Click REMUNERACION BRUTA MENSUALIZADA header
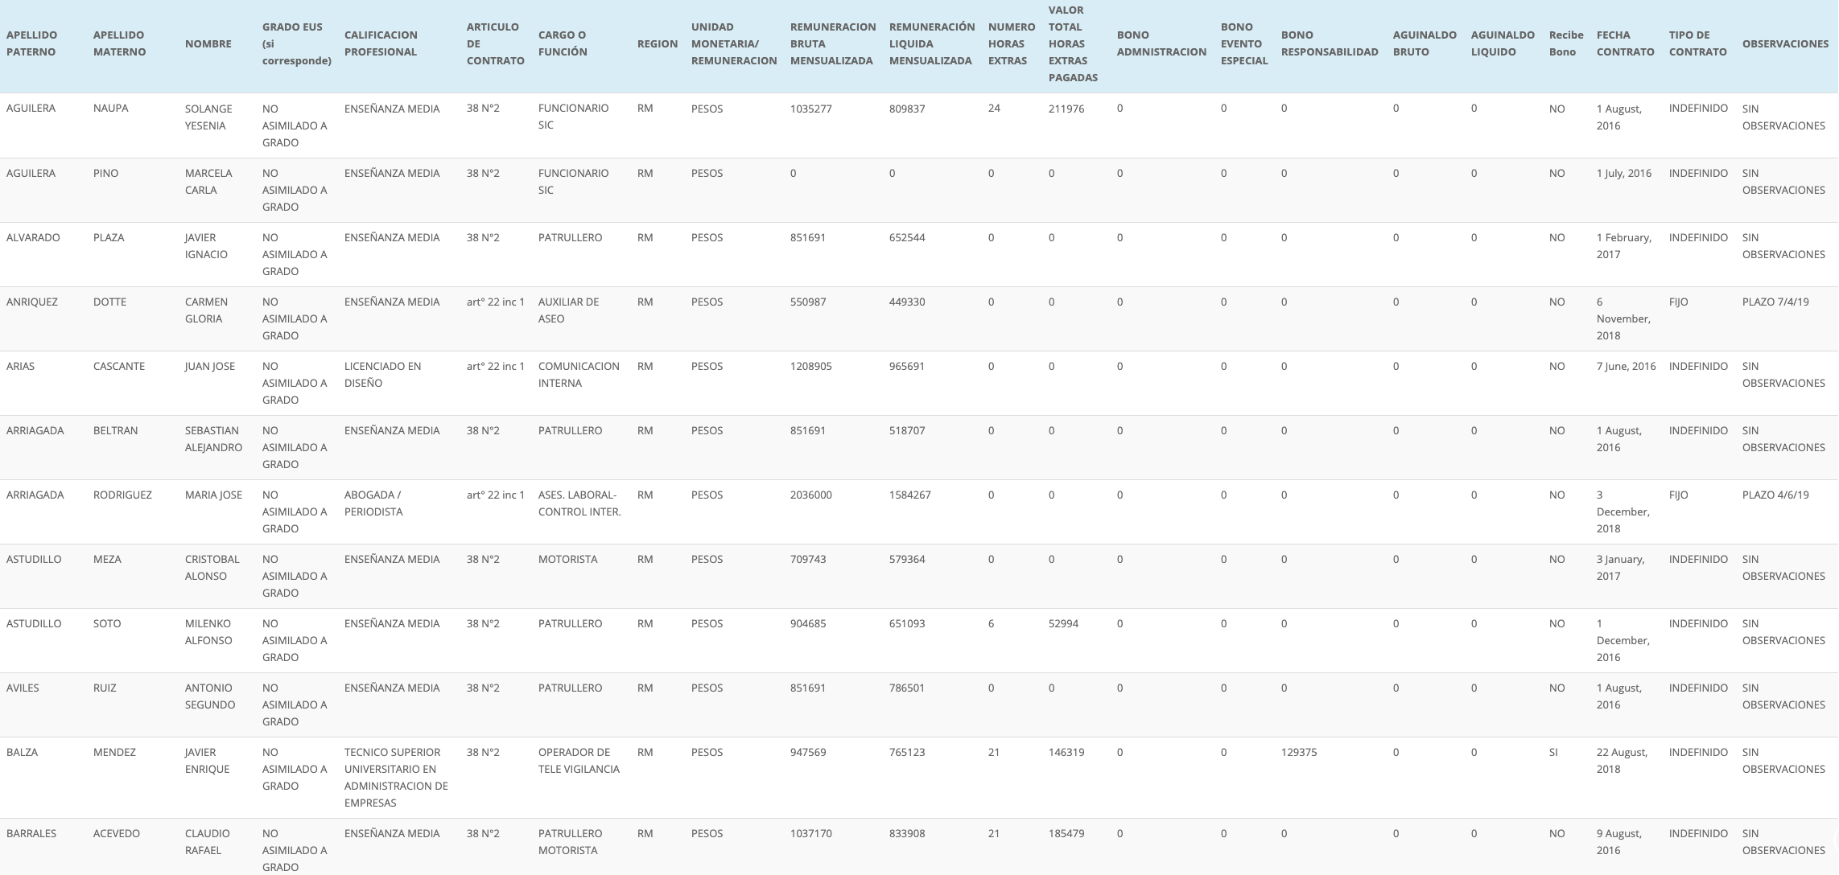The image size is (1839, 875). point(833,43)
